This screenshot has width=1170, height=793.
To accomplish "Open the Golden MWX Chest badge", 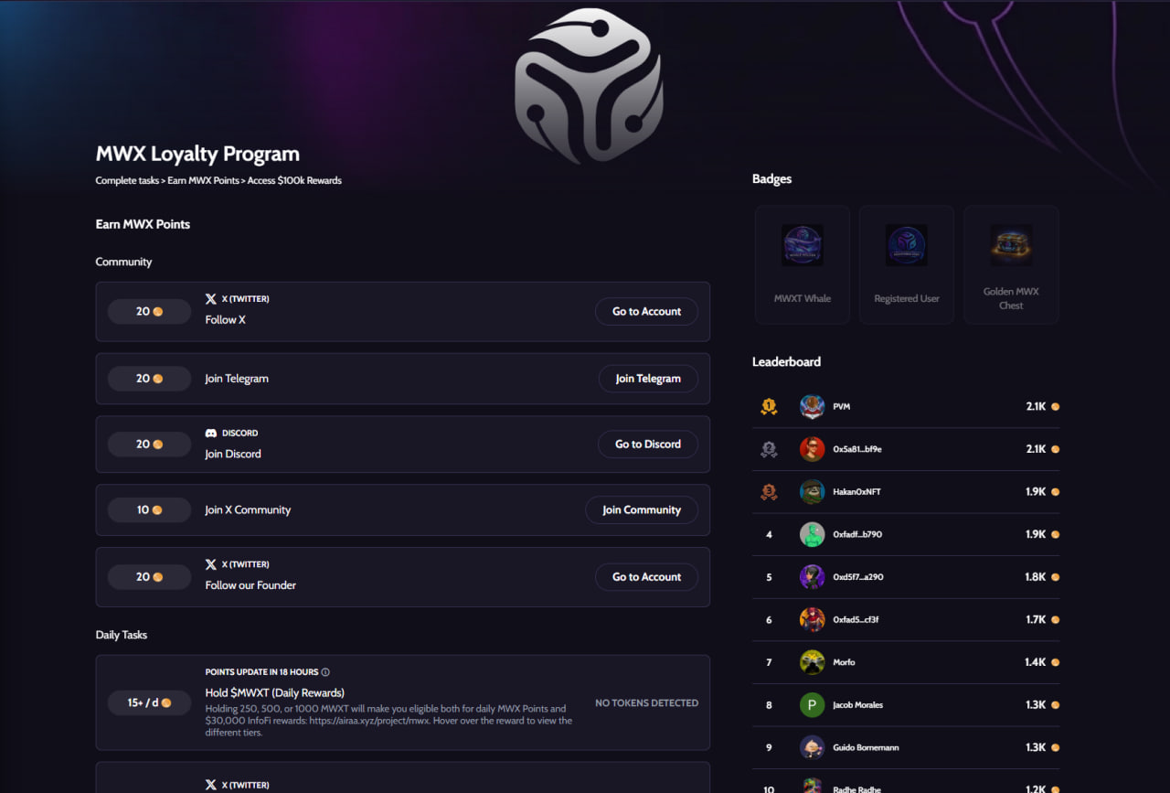I will [x=1011, y=245].
